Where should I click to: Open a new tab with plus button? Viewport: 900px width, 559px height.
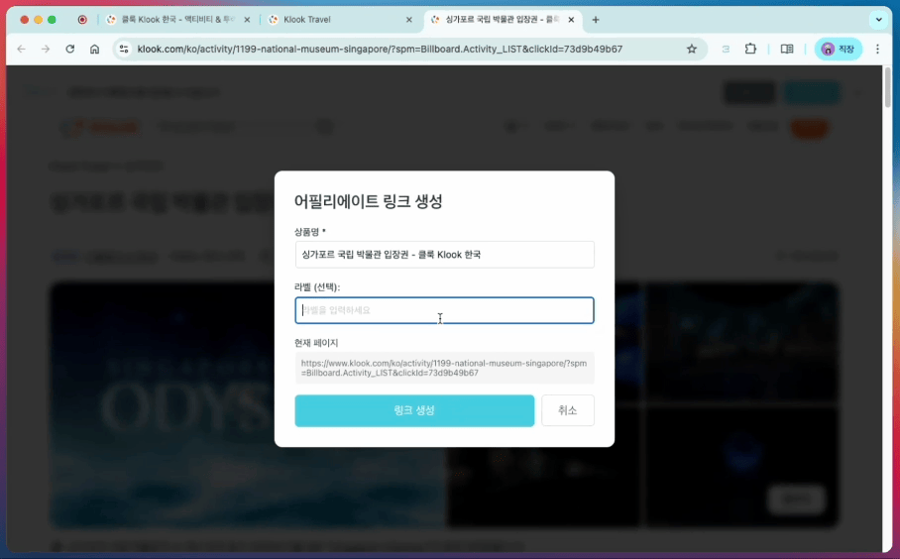click(596, 20)
